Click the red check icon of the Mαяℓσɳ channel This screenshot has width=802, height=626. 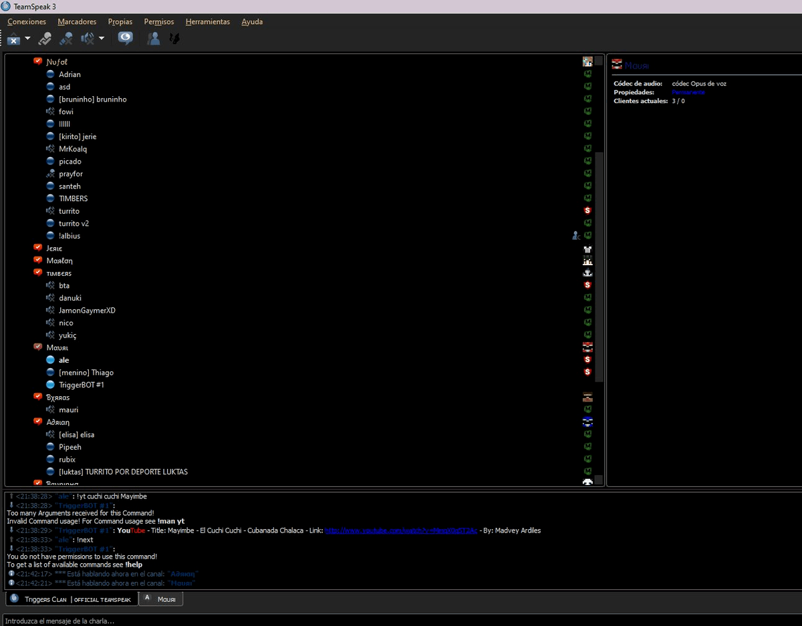tap(38, 260)
